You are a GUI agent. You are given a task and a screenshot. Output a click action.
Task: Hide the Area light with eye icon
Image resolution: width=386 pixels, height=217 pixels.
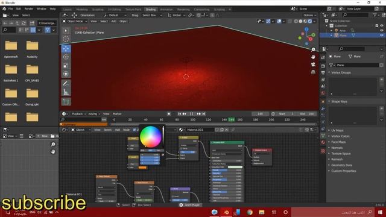[382, 31]
